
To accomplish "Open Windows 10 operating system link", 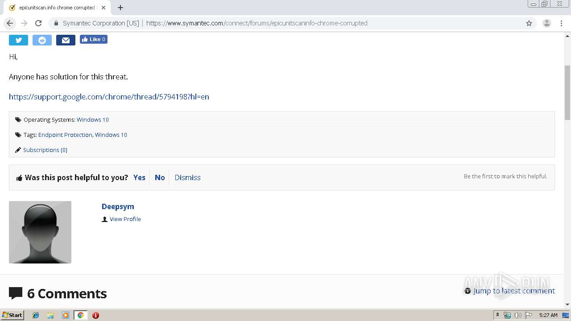I will [x=93, y=119].
